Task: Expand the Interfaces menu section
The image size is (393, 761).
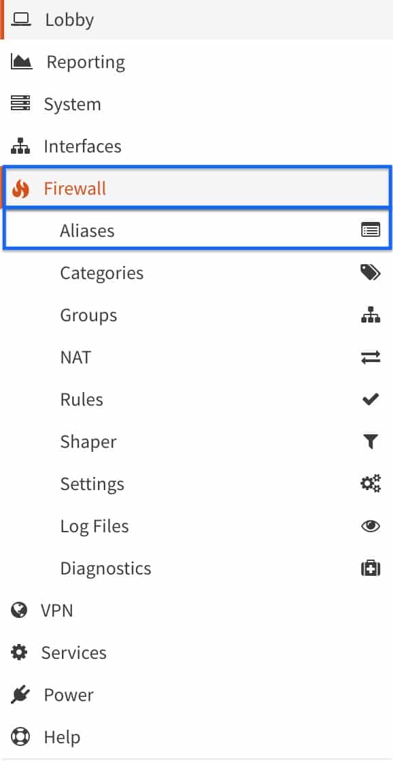Action: point(196,146)
